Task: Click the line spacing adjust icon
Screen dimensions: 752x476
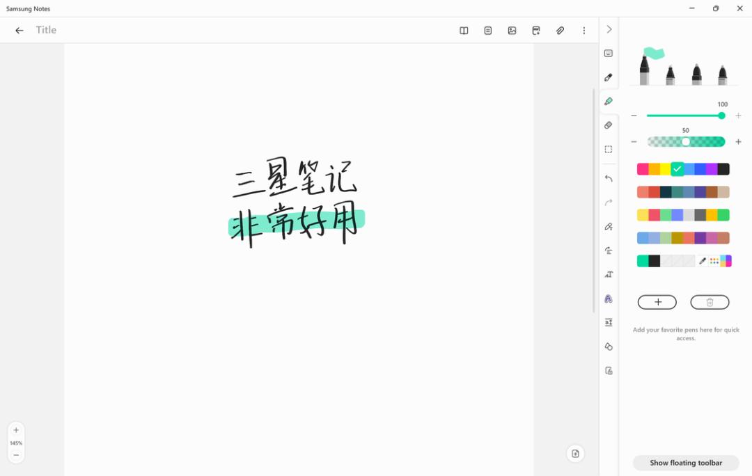Action: coord(609,322)
